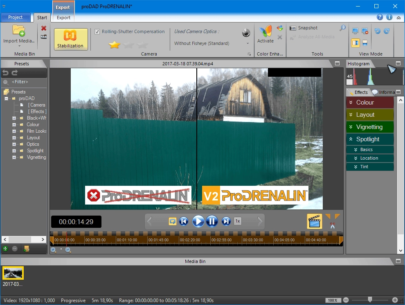This screenshot has width=405, height=305.
Task: Play the video
Action: coord(198,221)
